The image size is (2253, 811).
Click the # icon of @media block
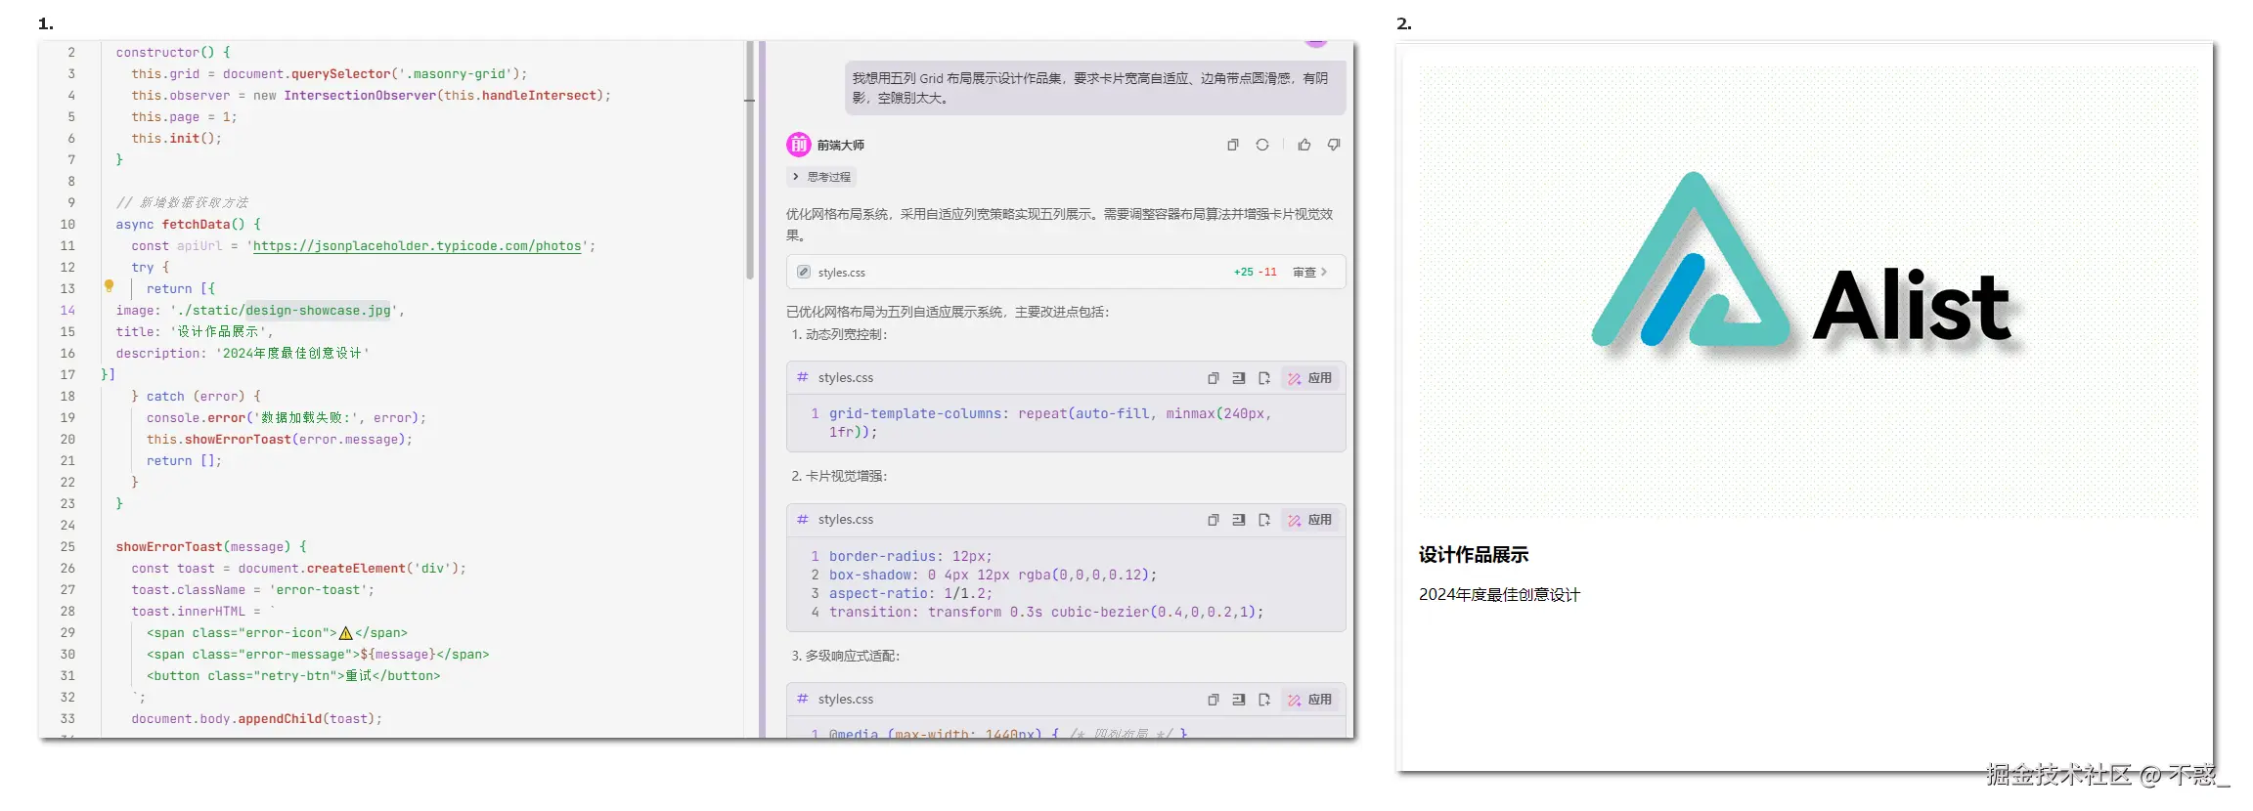coord(803,699)
